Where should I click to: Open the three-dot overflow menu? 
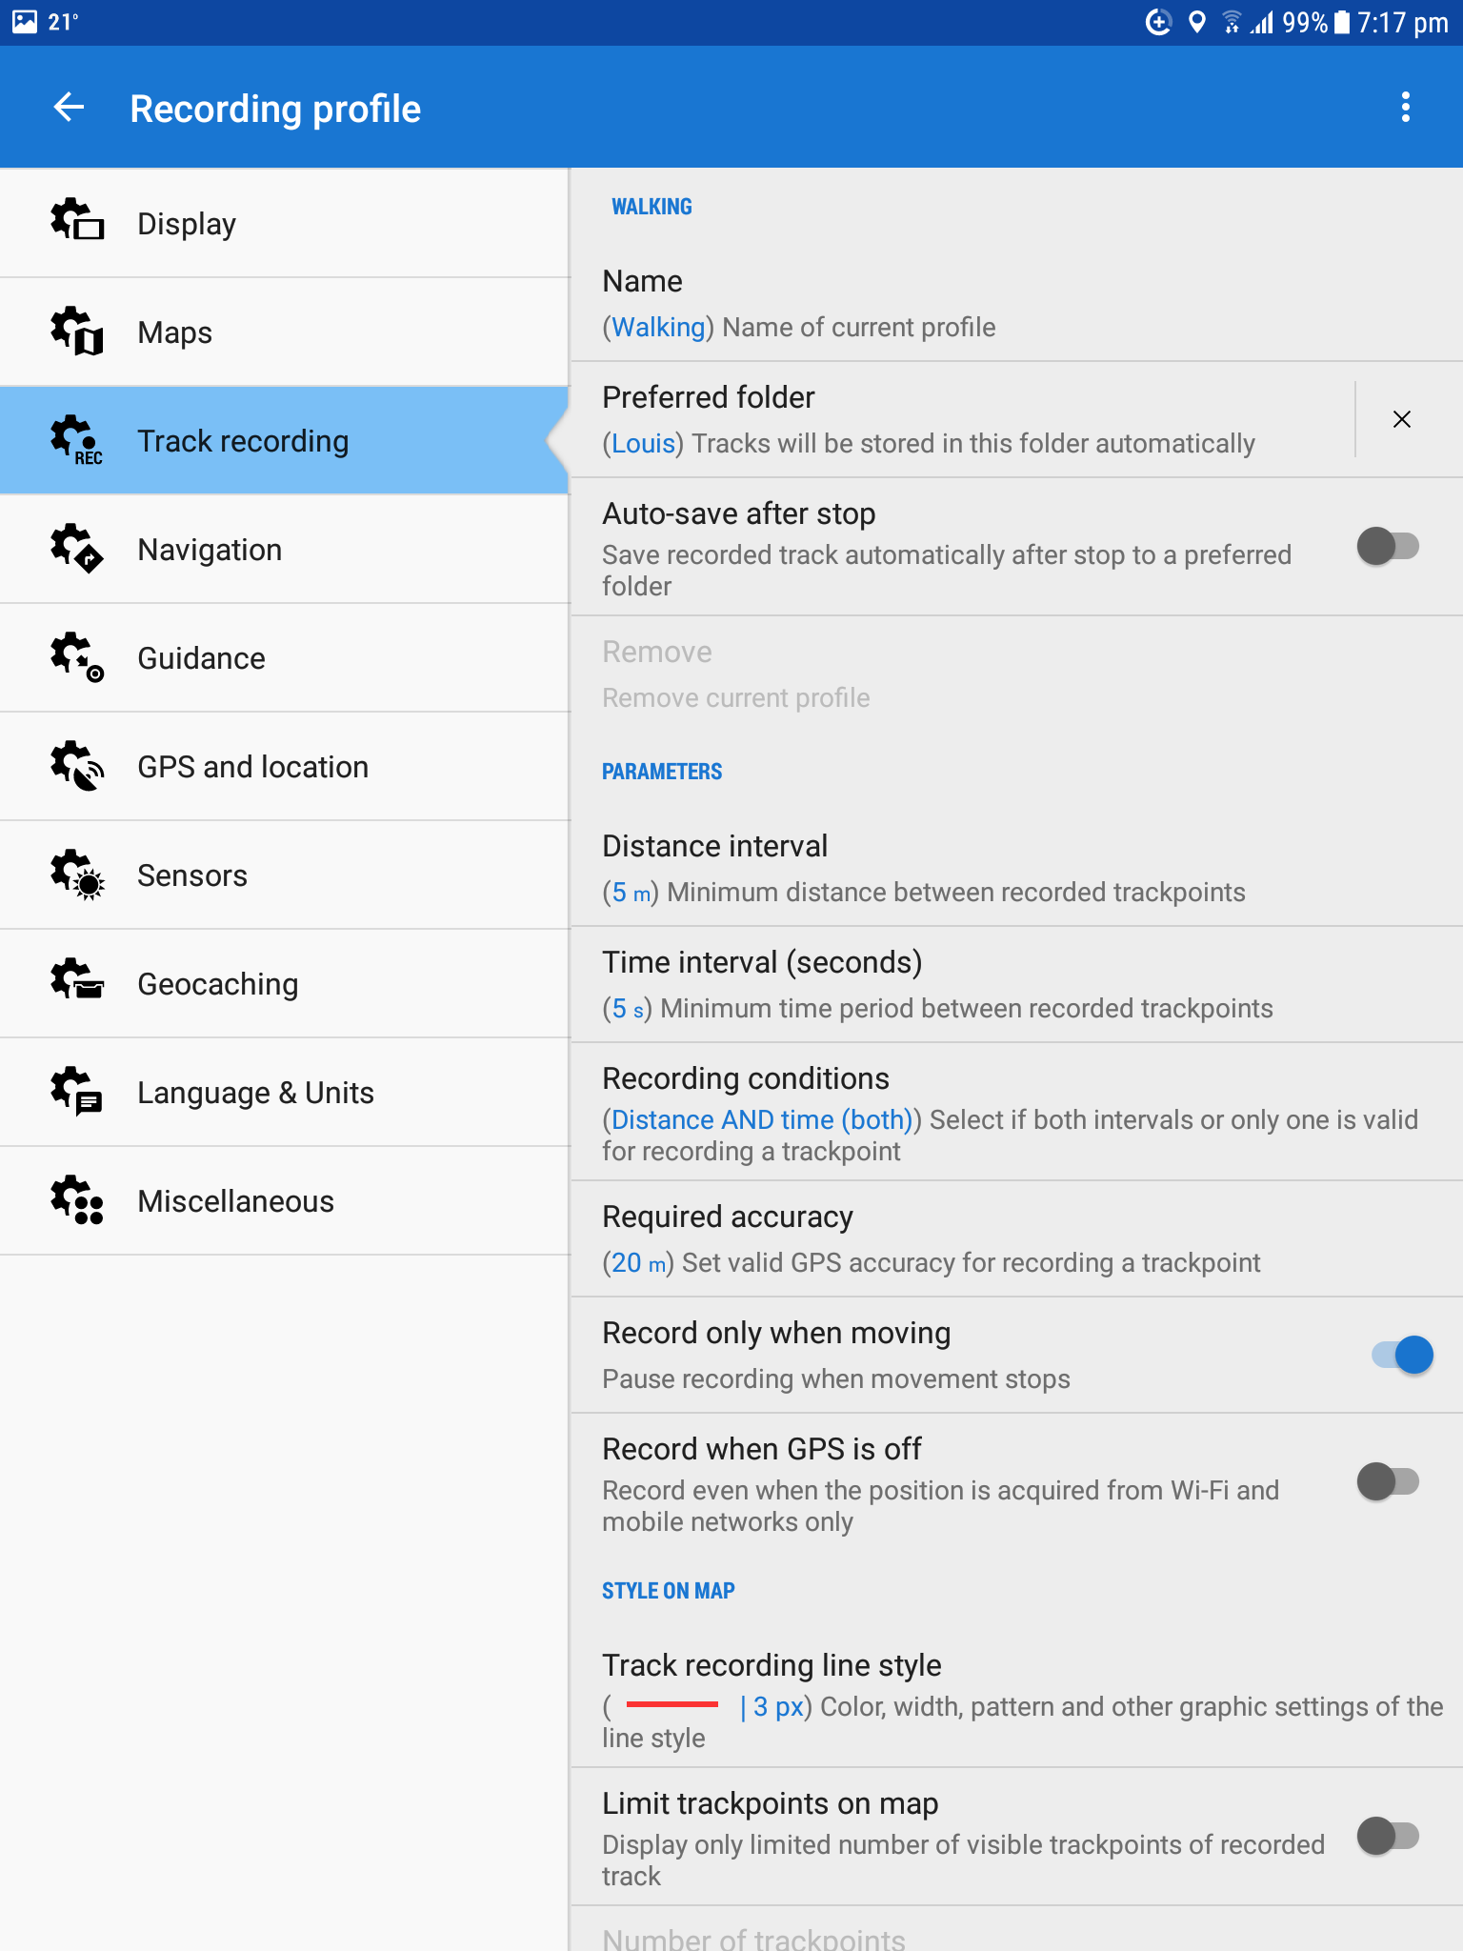[x=1405, y=108]
